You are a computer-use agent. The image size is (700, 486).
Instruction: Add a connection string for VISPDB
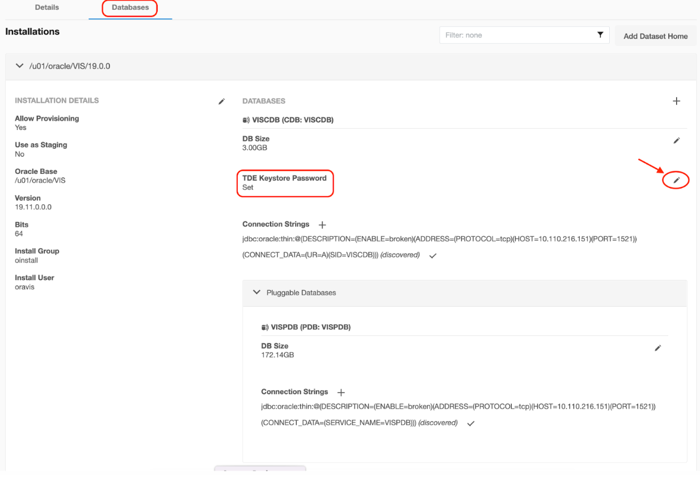(341, 393)
